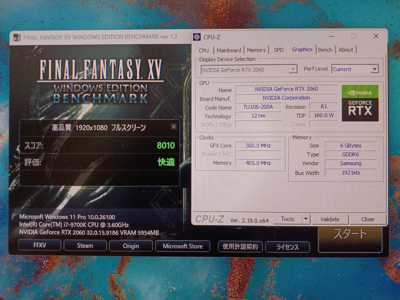Open the About tab
This screenshot has height=300, width=400.
click(346, 50)
